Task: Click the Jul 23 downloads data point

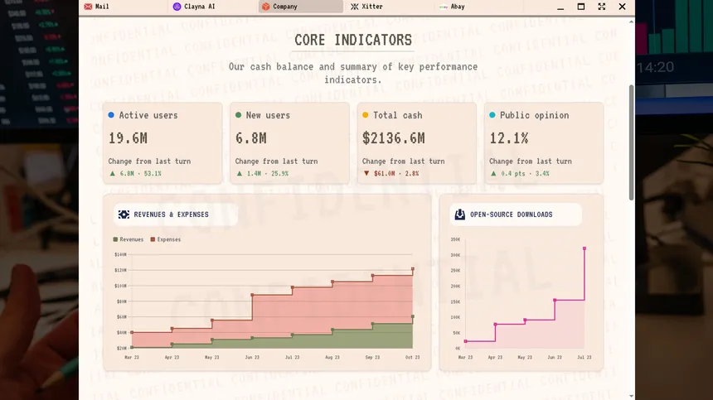Action: 584,248
